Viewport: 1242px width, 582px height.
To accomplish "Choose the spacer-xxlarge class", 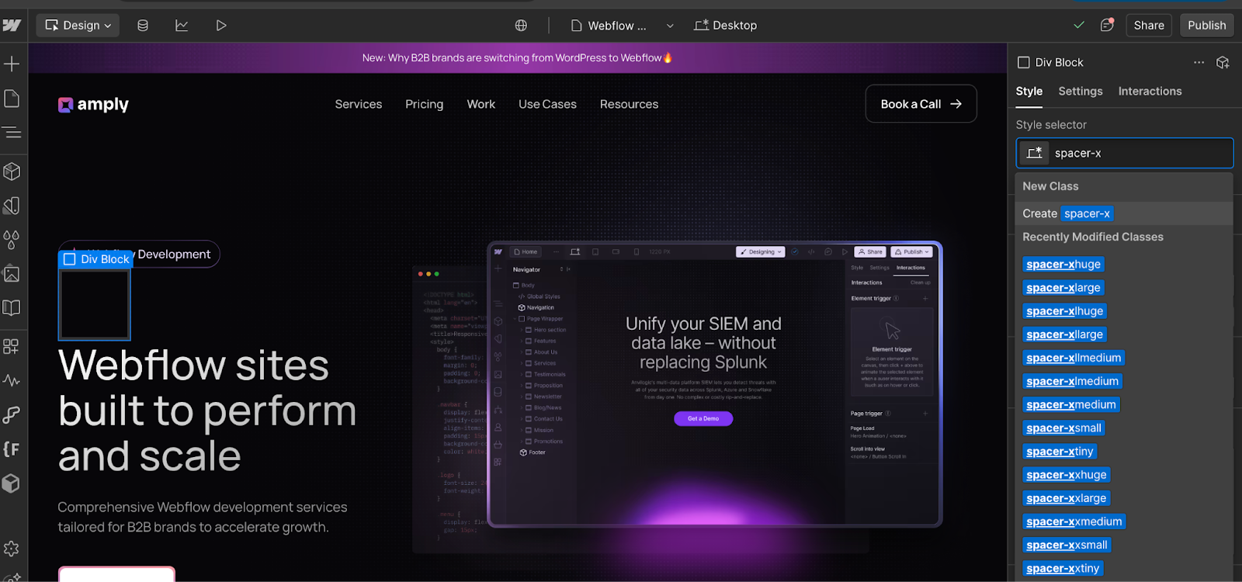I will coord(1066,498).
